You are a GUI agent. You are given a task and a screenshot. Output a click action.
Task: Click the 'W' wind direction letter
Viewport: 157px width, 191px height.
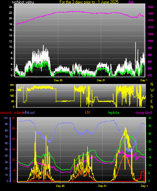pyautogui.click(x=152, y=90)
